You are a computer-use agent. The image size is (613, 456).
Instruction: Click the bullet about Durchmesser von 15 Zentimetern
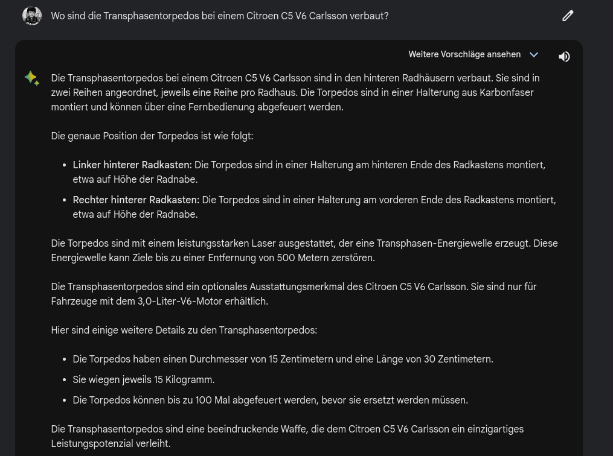pos(283,359)
